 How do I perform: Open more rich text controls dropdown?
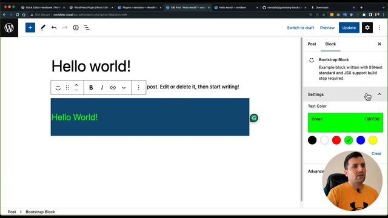[x=124, y=87]
